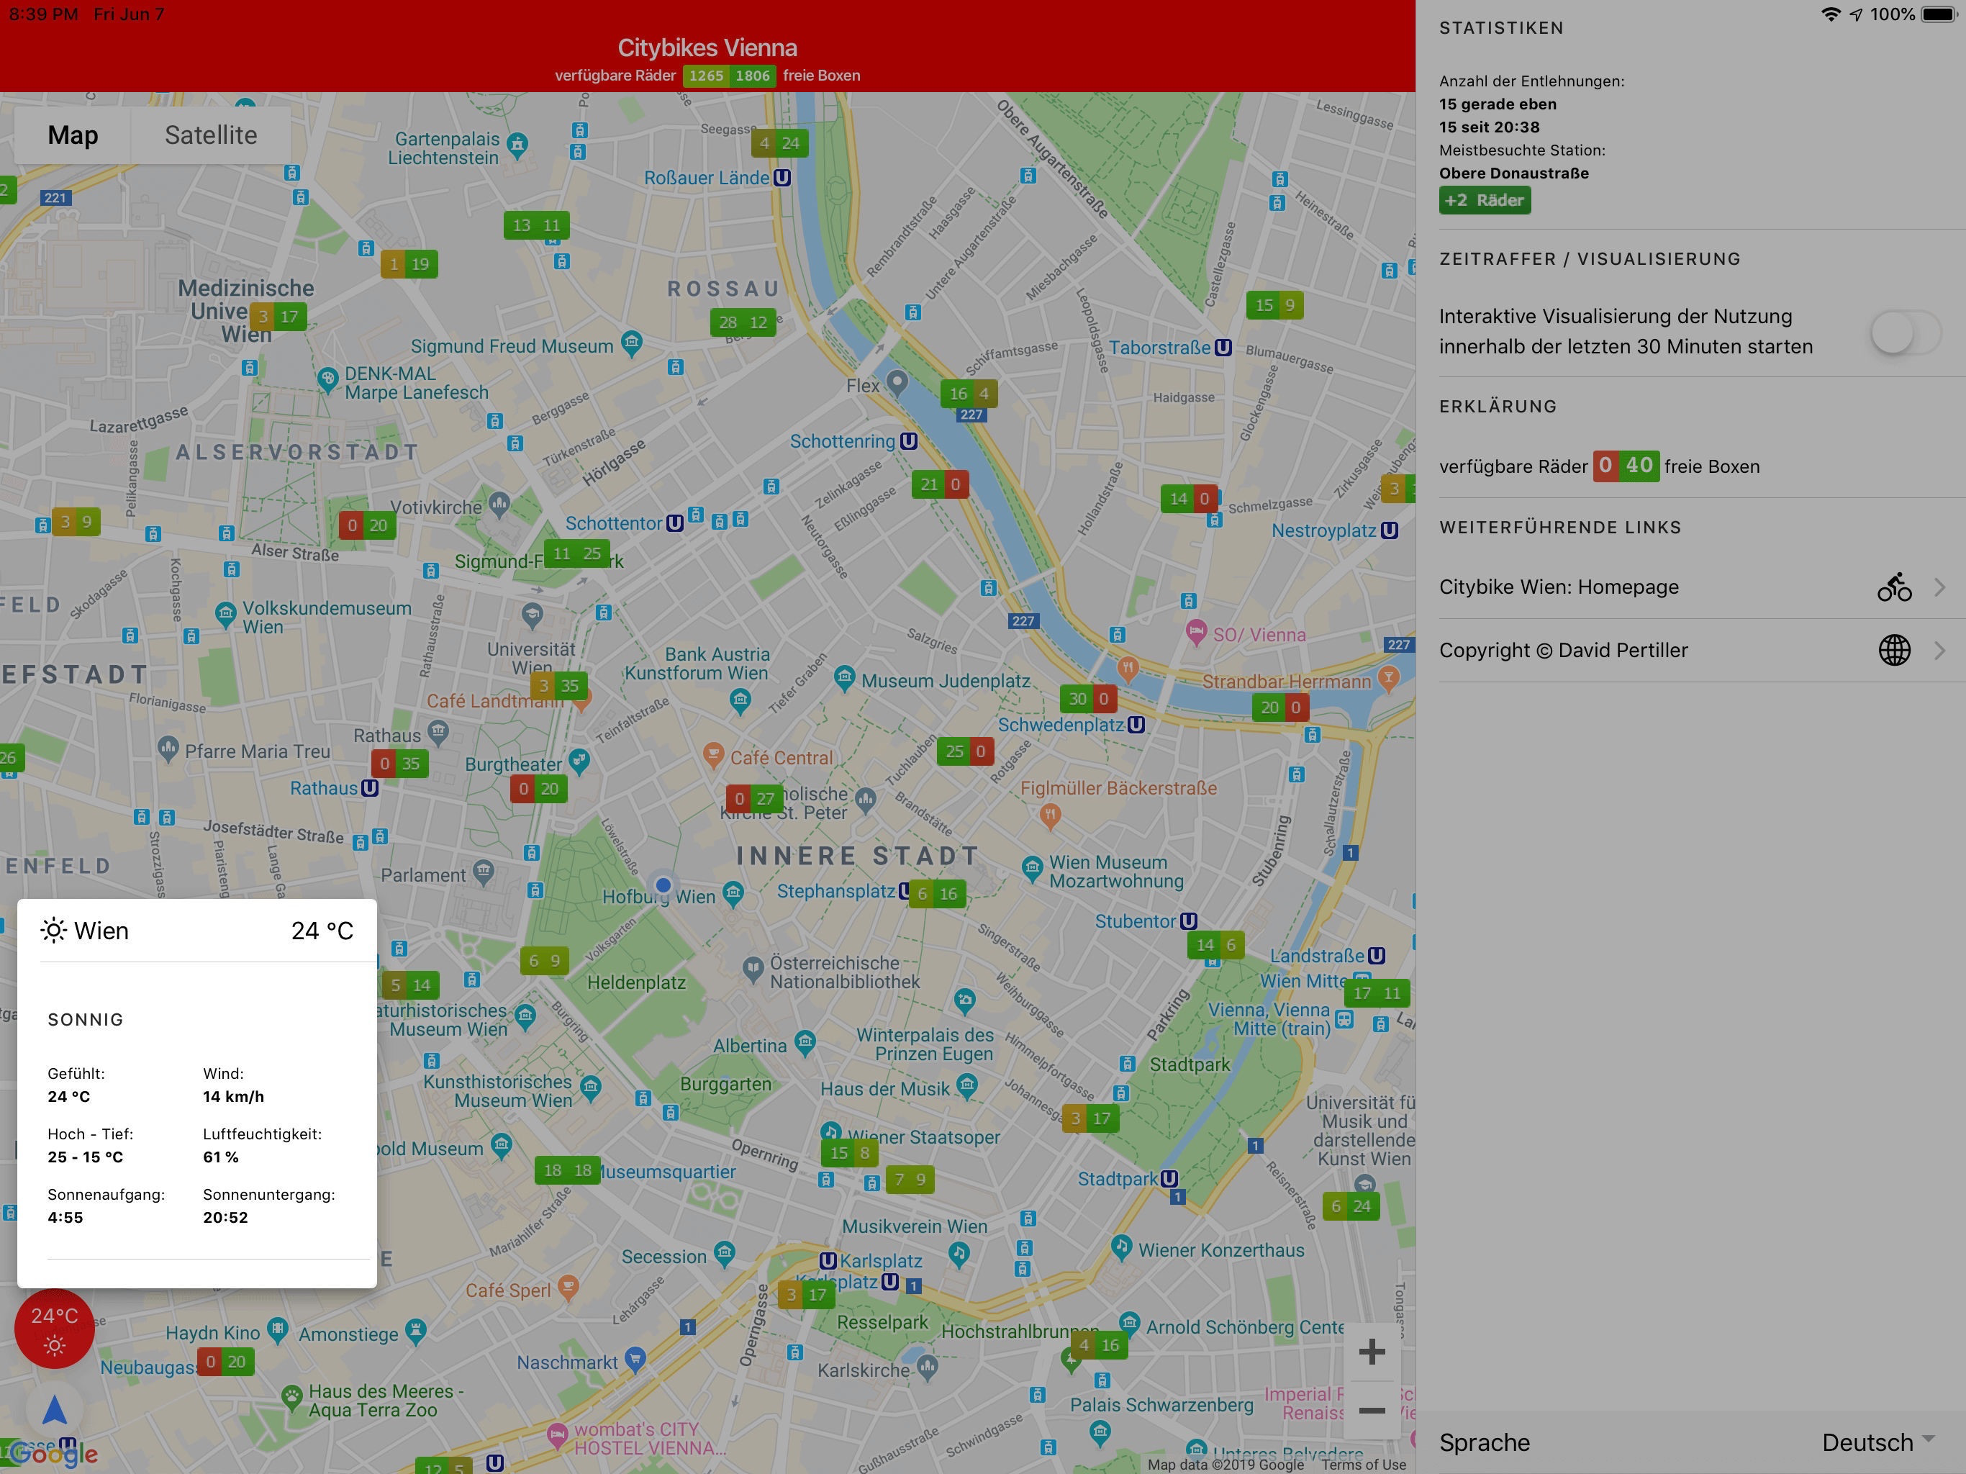Select the 28 12 Rossau station marker
1966x1474 pixels.
(x=743, y=322)
